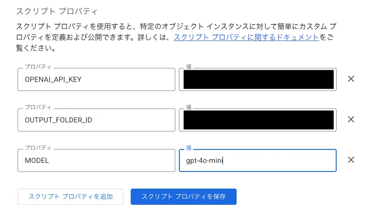
Task: Remove the MODEL property row
Action: coord(351,160)
